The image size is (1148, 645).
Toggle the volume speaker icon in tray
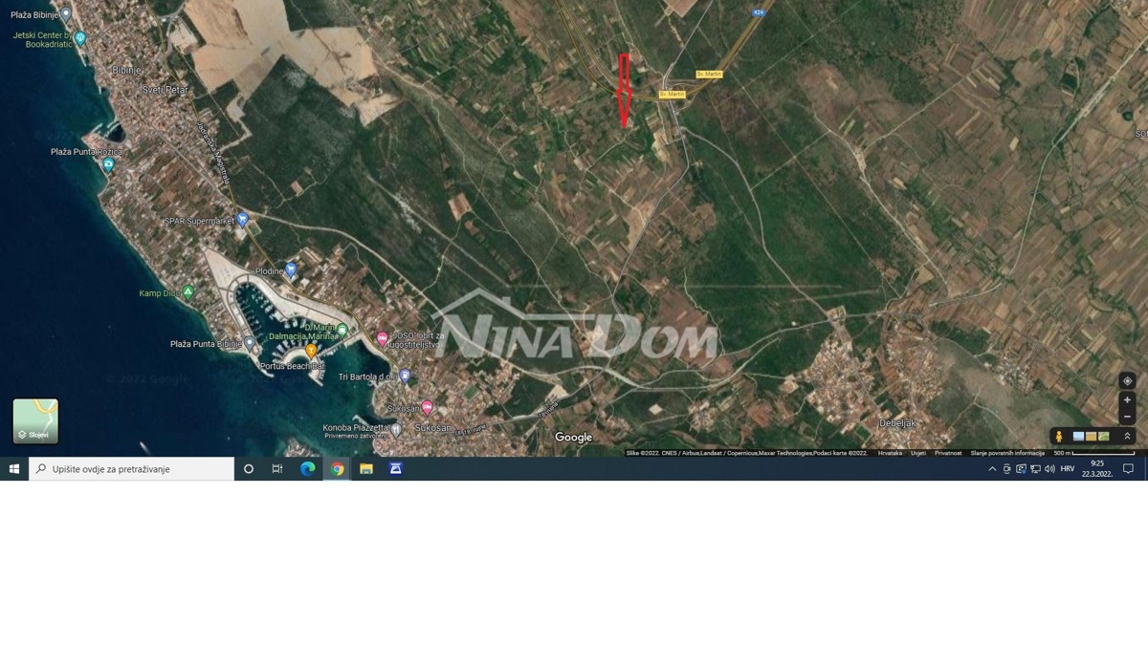[1049, 469]
